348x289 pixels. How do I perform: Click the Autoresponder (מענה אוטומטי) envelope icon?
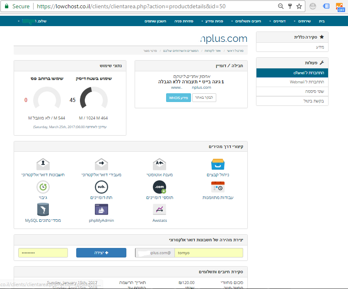[x=159, y=164]
